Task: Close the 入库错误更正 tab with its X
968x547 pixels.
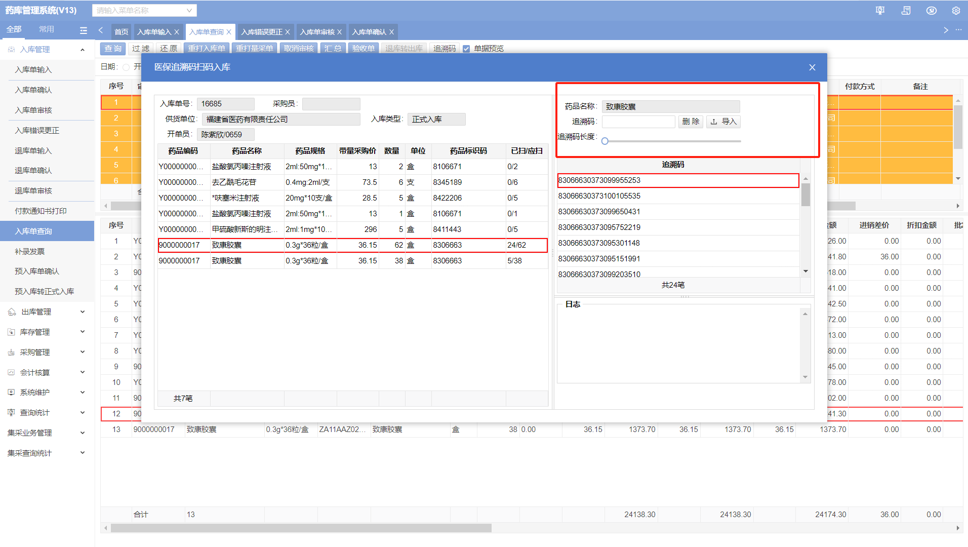Action: pyautogui.click(x=288, y=32)
